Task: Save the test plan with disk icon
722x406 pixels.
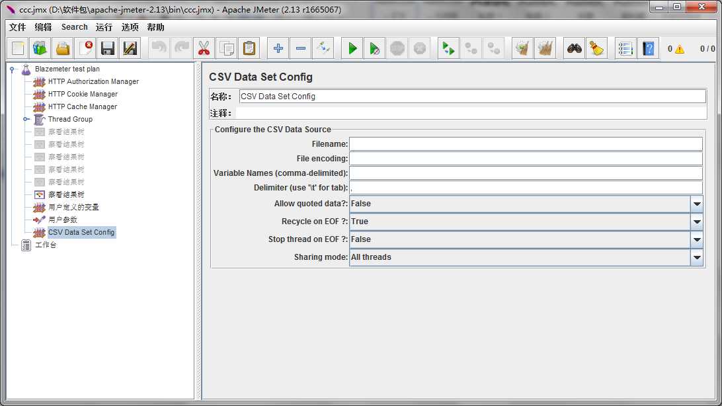Action: [x=108, y=48]
